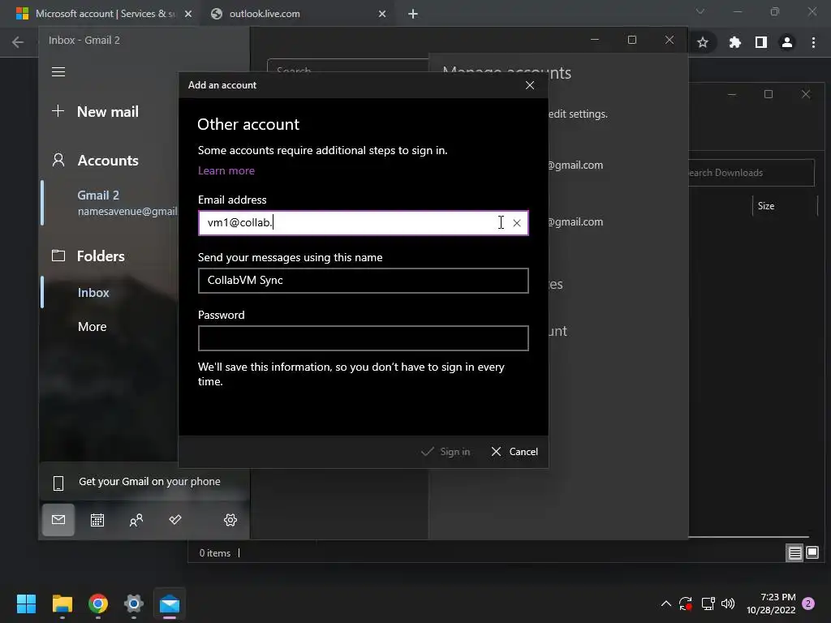Screen dimensions: 831x623
Task: Switch to outlook.live.com browser tab
Action: coord(297,14)
